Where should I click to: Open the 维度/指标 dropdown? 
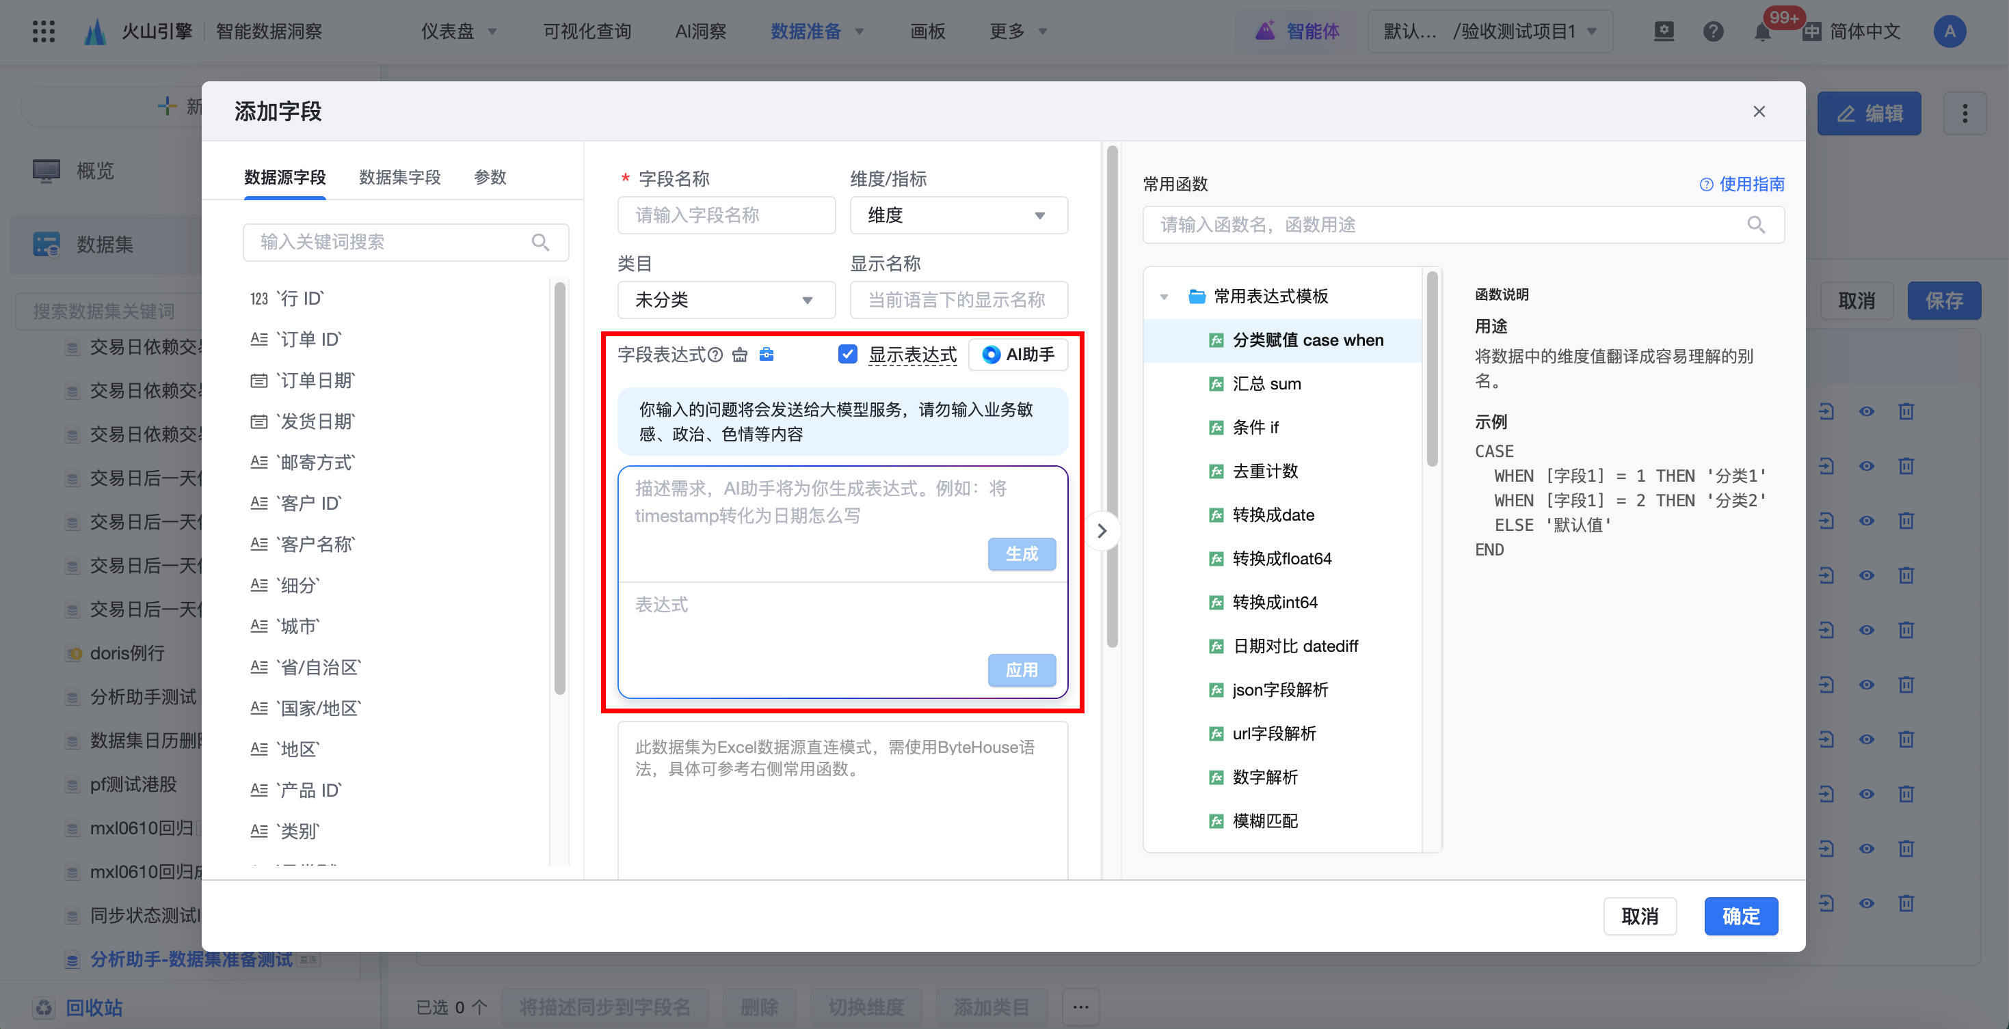click(959, 216)
